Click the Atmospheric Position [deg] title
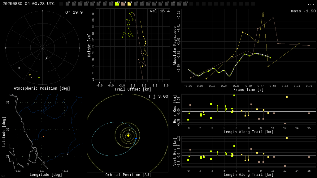 click(x=42, y=88)
